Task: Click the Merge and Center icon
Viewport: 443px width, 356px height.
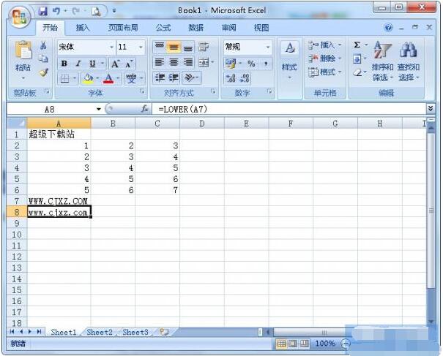Action: 204,62
